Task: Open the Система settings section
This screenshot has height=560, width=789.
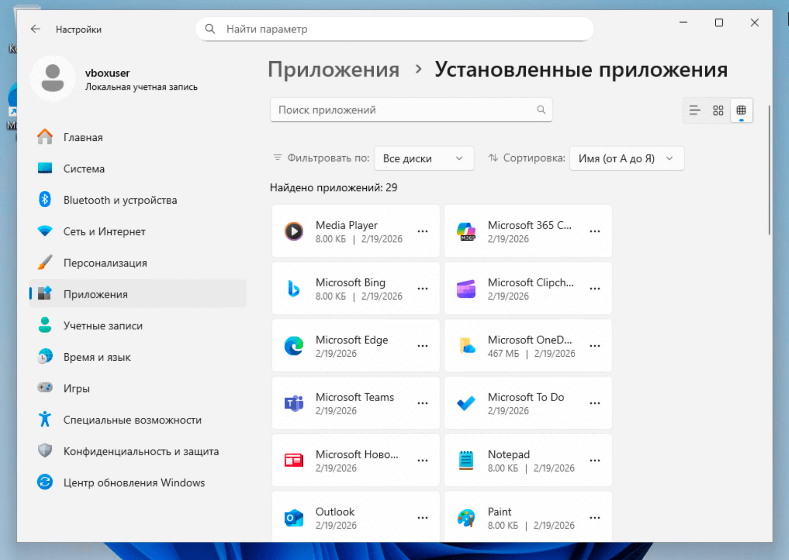Action: tap(84, 169)
